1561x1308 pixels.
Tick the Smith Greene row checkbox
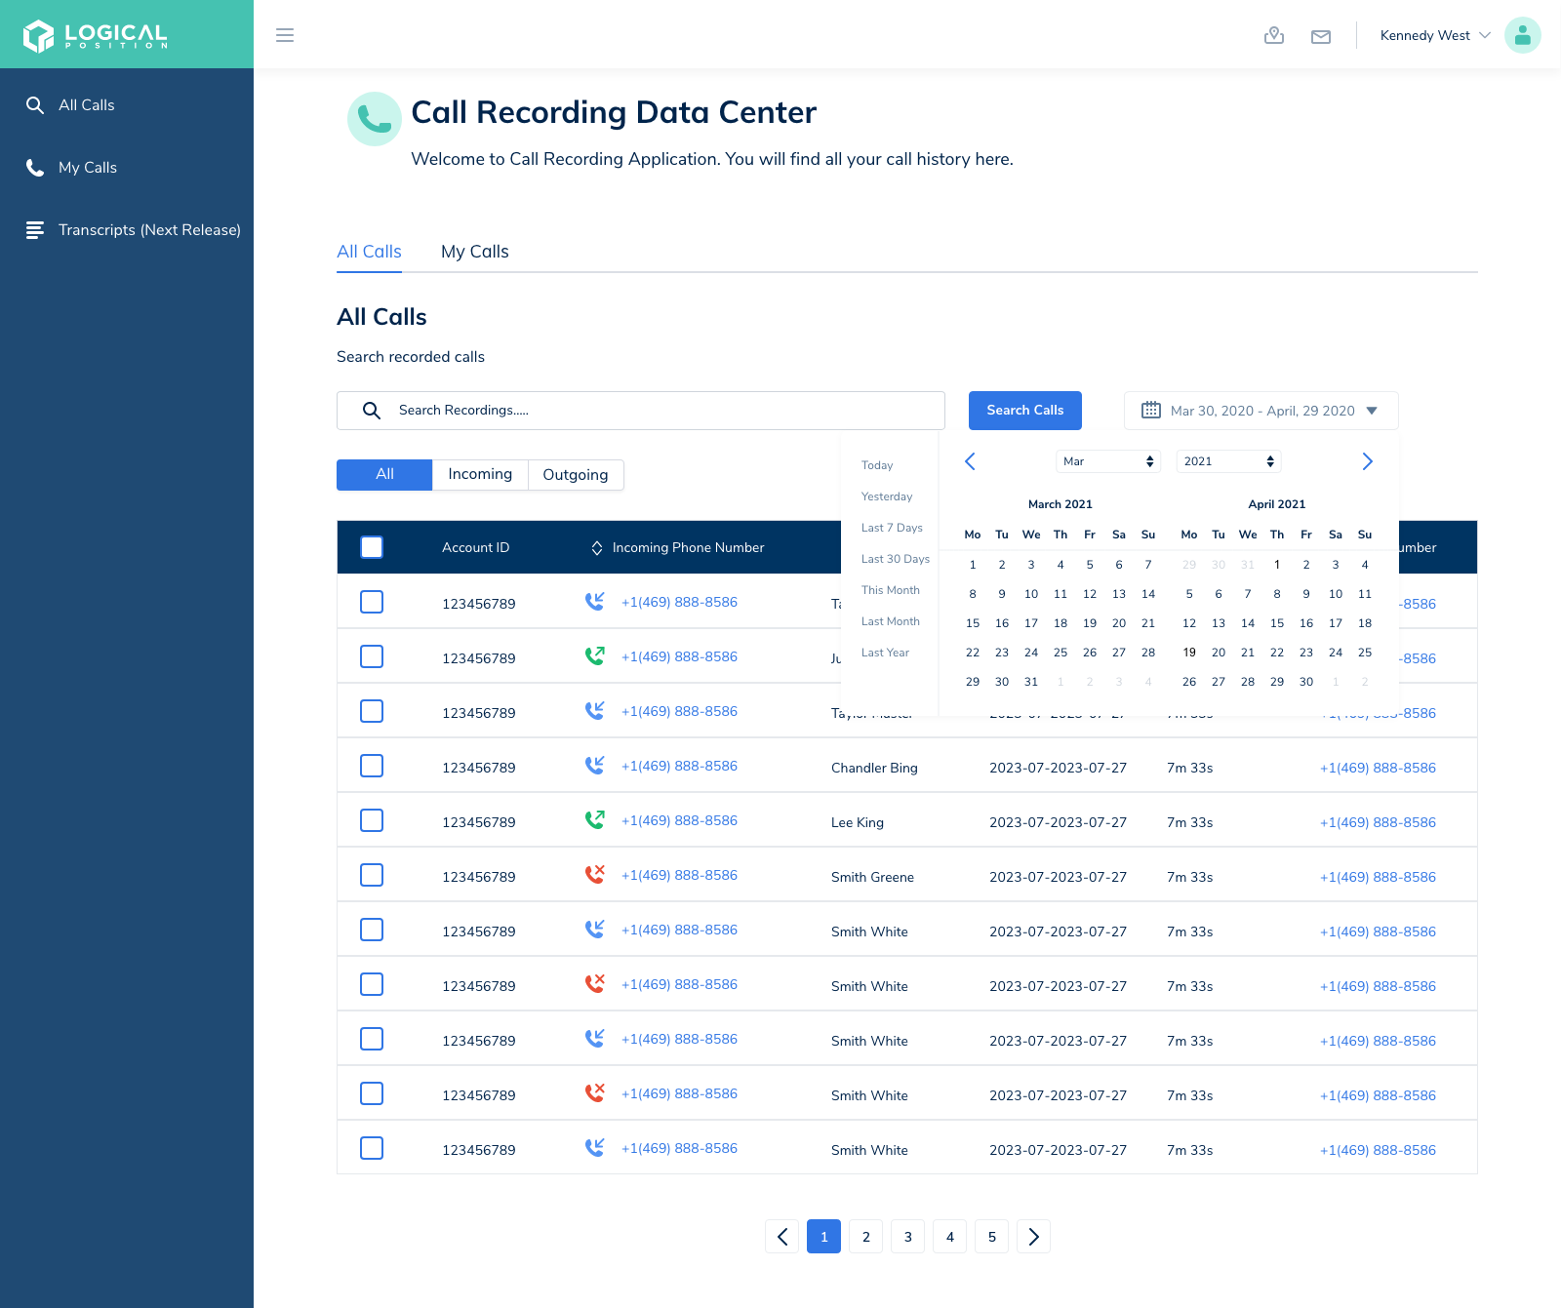pos(372,875)
